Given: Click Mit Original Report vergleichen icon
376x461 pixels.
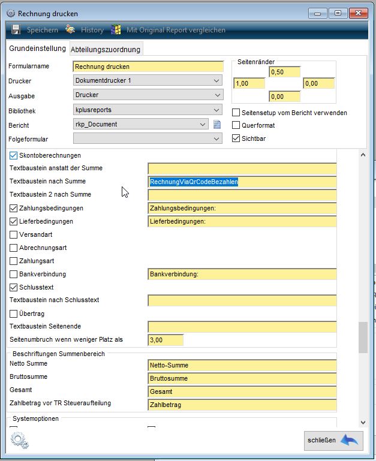Looking at the screenshot, I should [116, 29].
